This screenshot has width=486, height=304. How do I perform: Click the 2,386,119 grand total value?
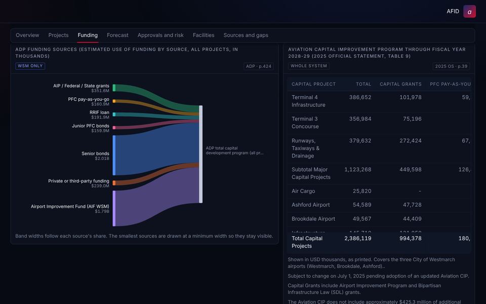358,238
